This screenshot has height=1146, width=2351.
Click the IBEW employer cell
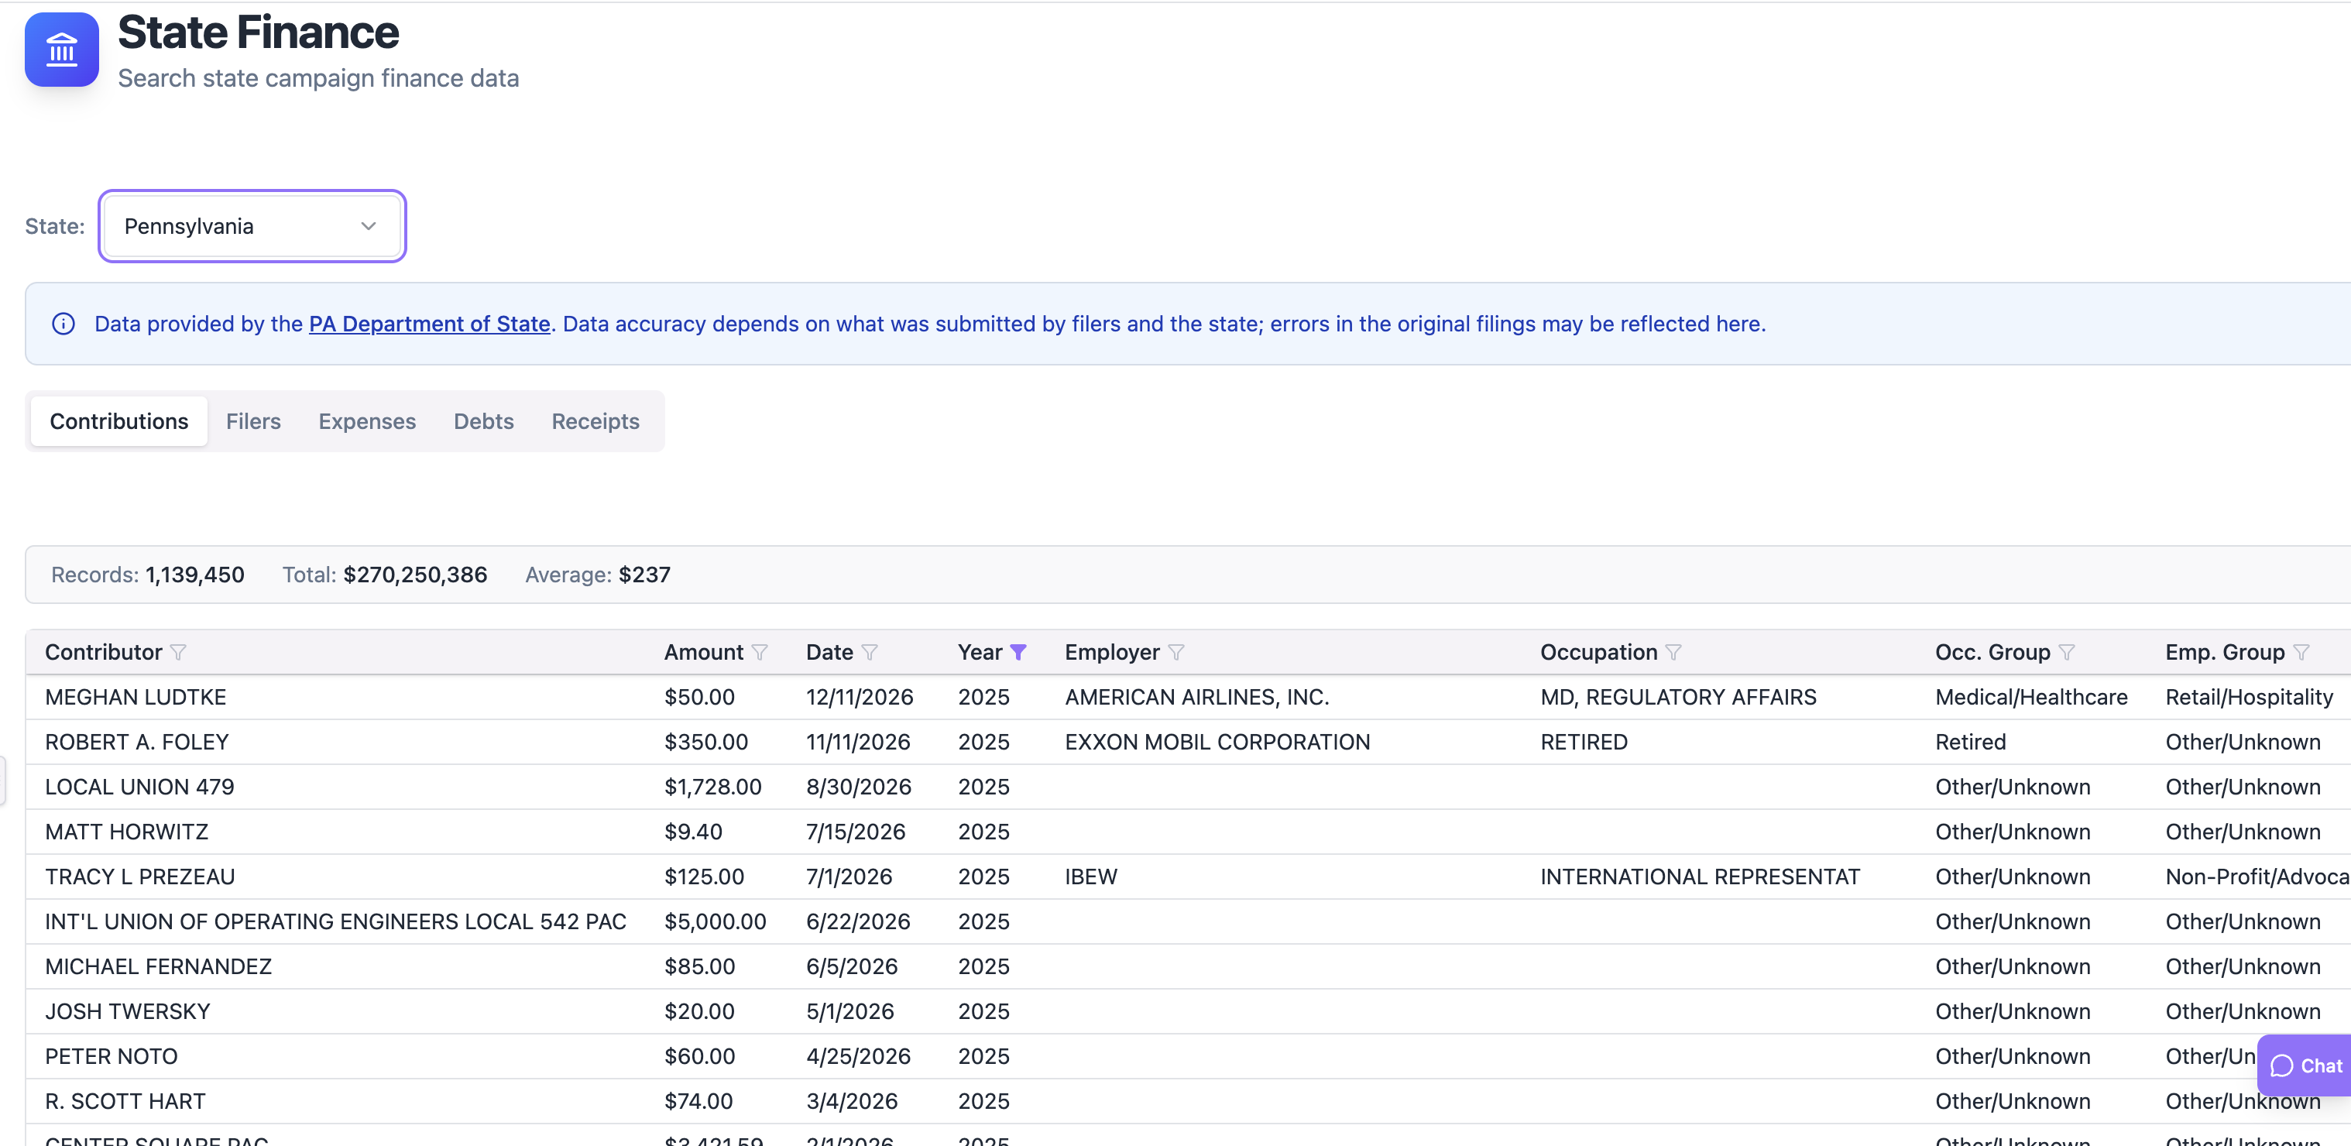tap(1090, 877)
